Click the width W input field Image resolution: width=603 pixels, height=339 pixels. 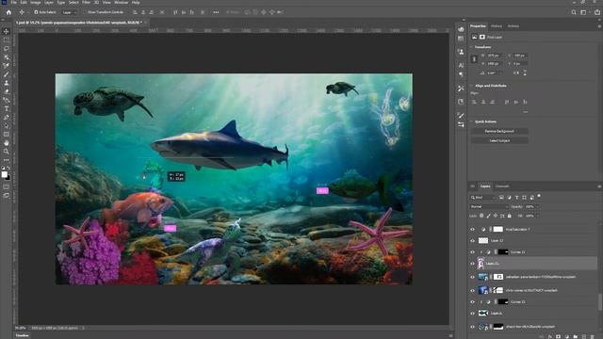(x=495, y=56)
